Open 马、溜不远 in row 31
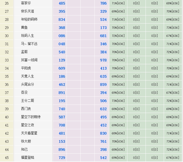Screen dimensions: 183x162 pos(29,44)
